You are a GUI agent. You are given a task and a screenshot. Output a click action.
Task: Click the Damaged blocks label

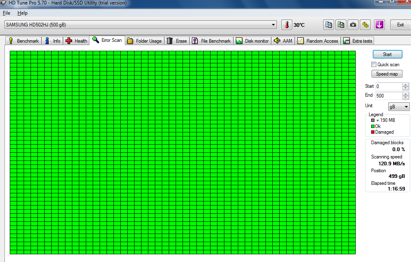pos(387,143)
